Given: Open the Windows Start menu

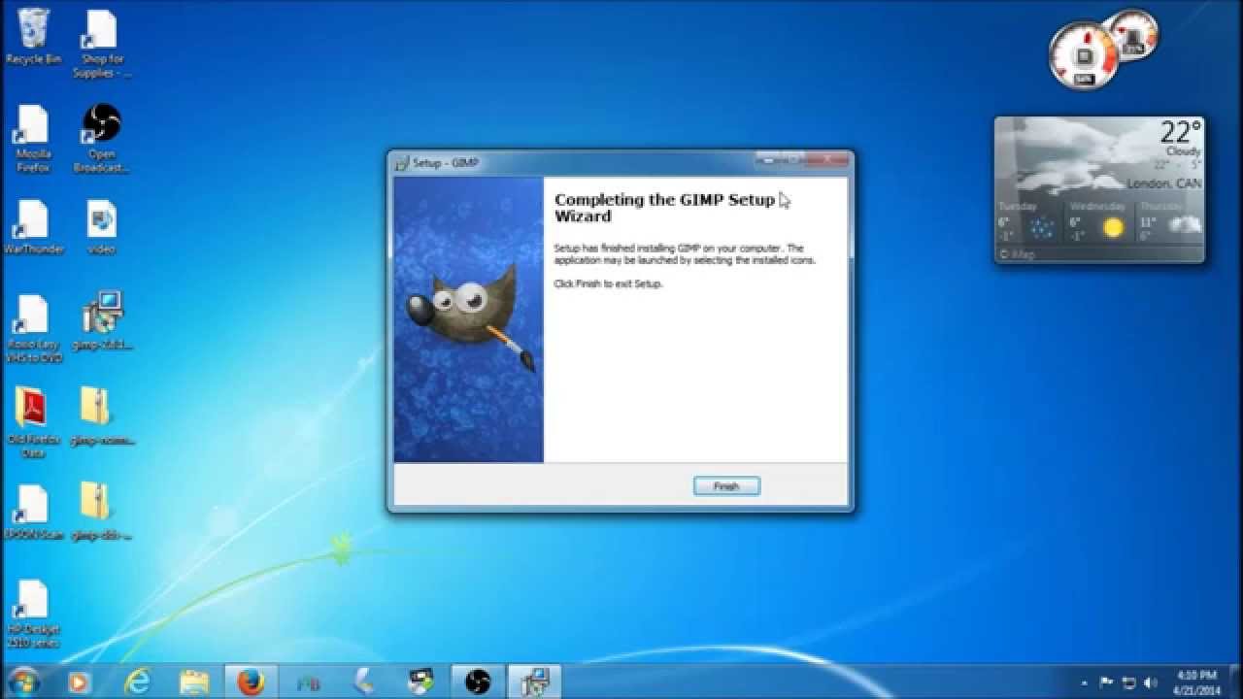Looking at the screenshot, I should coord(21,682).
